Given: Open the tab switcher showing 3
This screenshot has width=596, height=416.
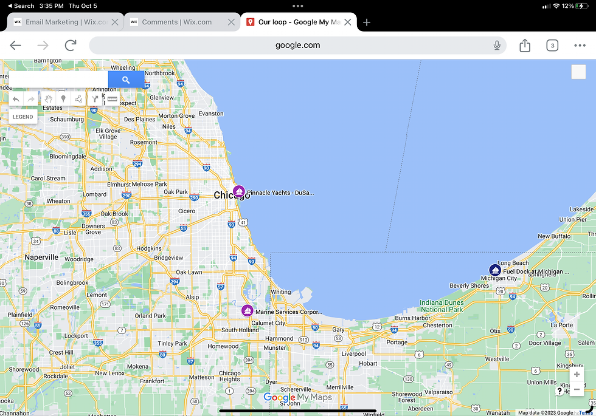Looking at the screenshot, I should (552, 46).
